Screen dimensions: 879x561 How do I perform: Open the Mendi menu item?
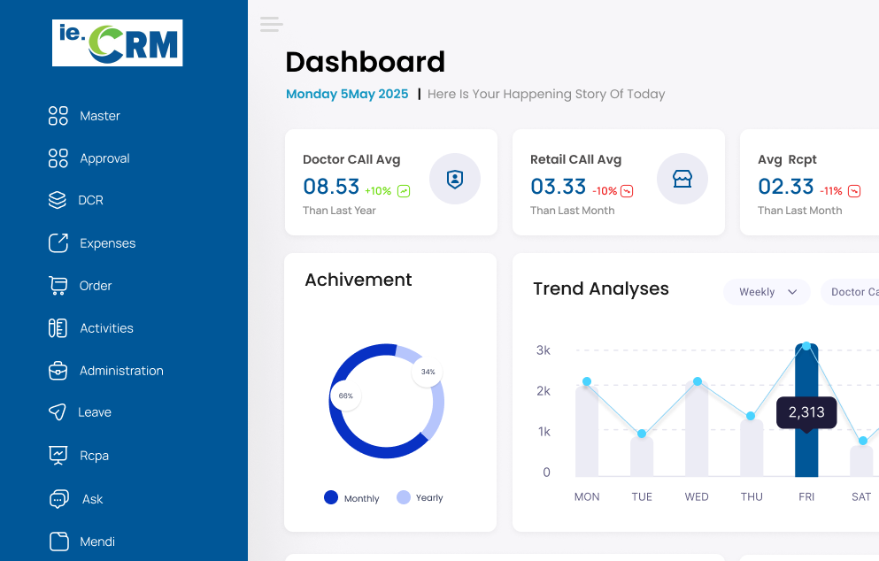click(97, 542)
